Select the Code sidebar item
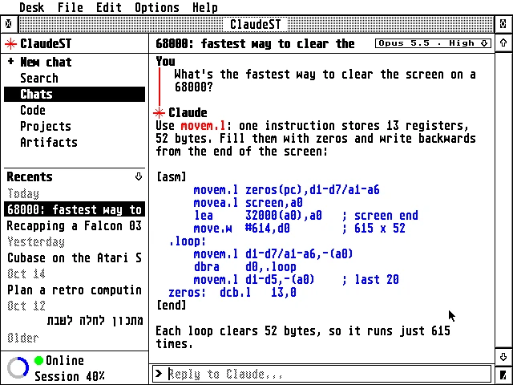This screenshot has width=513, height=385. (33, 110)
